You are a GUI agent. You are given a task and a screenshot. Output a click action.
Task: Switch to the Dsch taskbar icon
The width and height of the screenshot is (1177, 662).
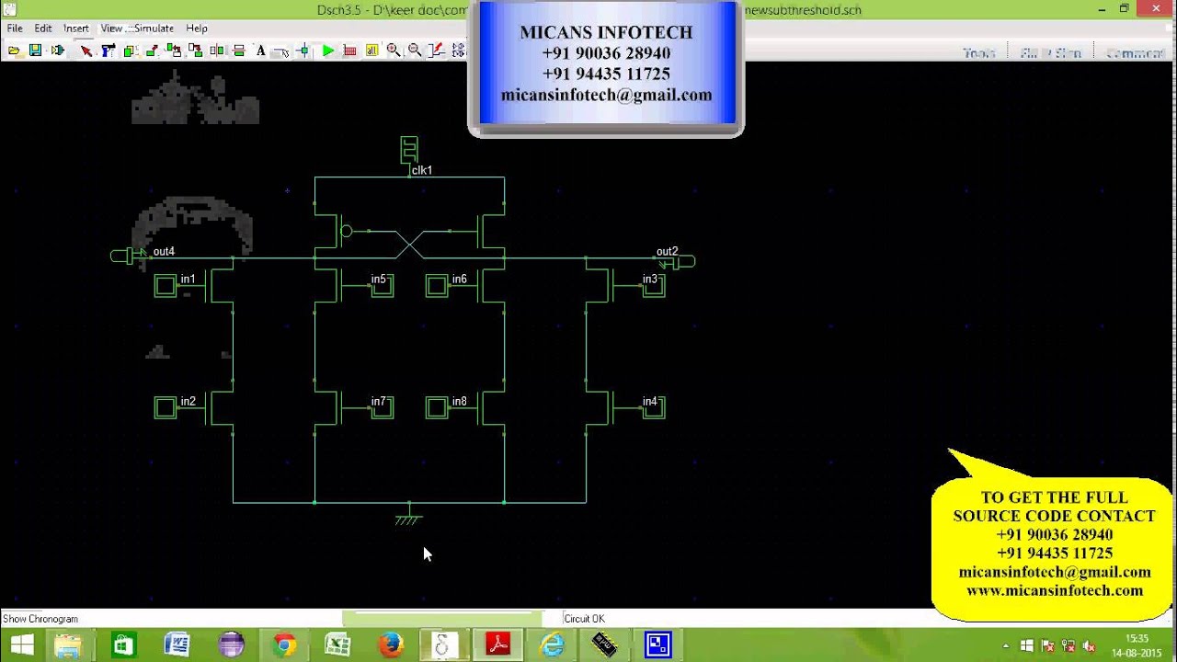pyautogui.click(x=444, y=645)
